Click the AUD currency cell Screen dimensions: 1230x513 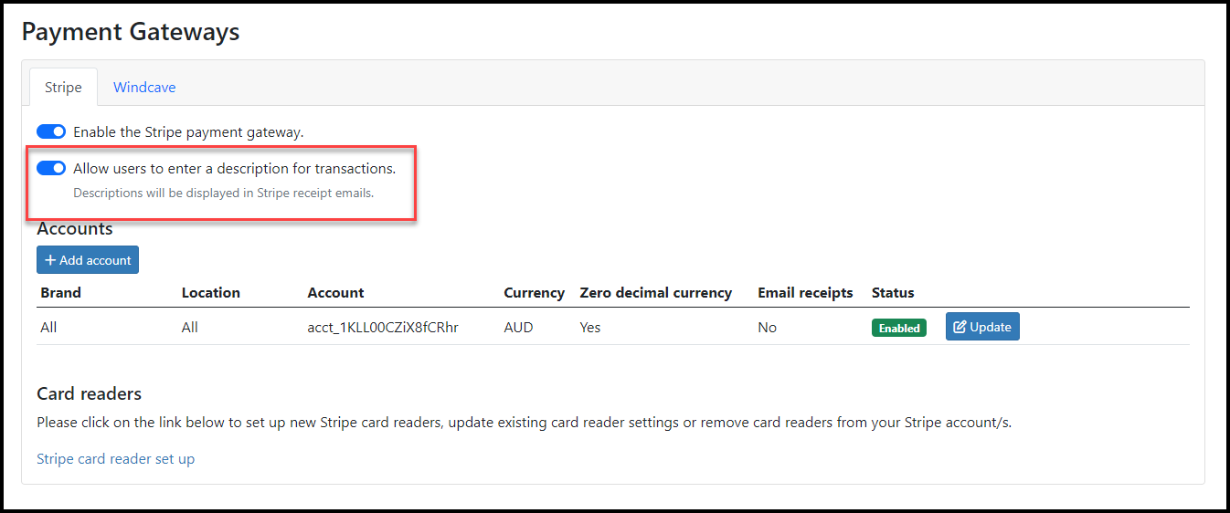[x=518, y=327]
